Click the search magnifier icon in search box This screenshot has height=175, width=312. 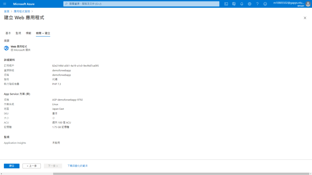66,4
